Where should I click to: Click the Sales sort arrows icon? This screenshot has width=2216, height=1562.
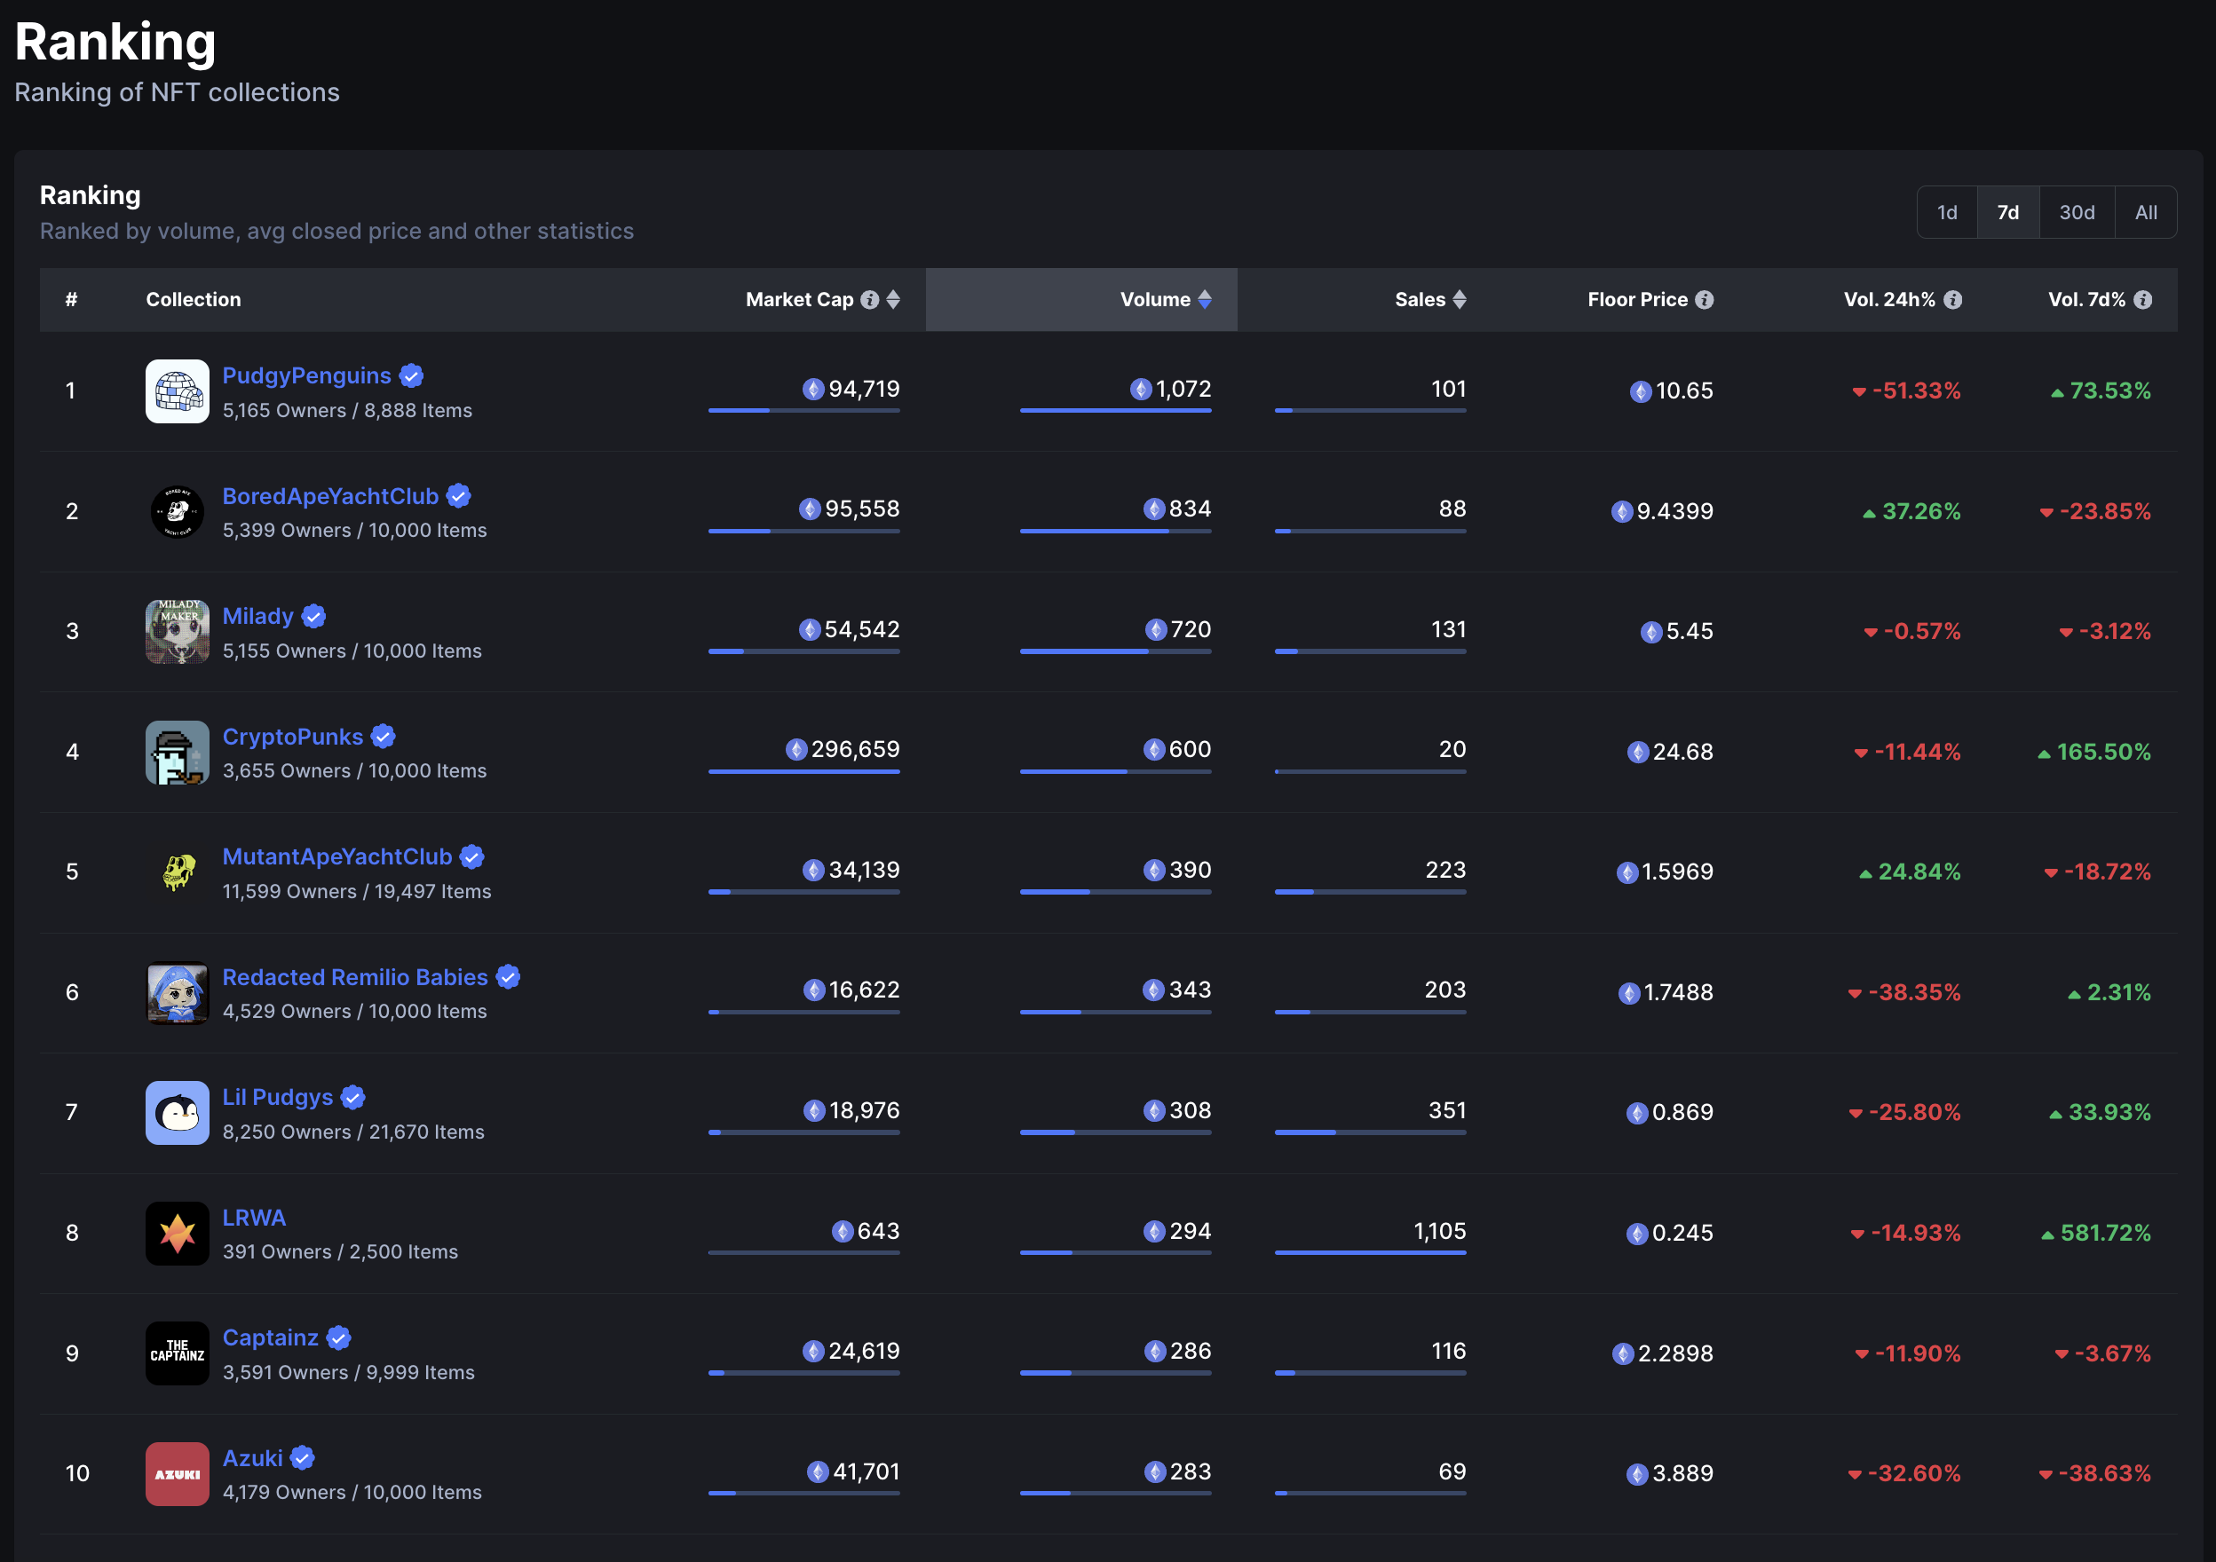tap(1460, 300)
